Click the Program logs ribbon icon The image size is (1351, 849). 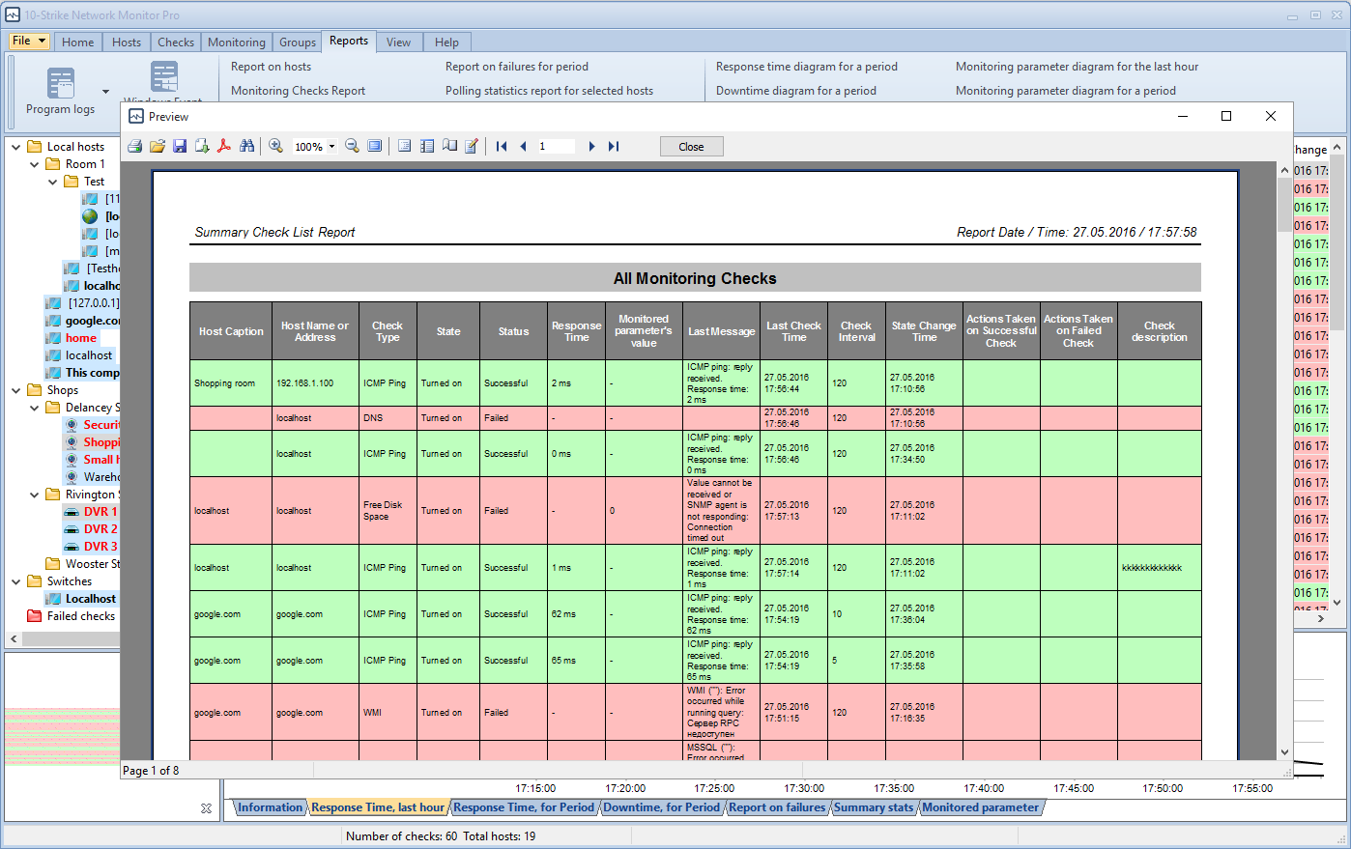(x=61, y=83)
